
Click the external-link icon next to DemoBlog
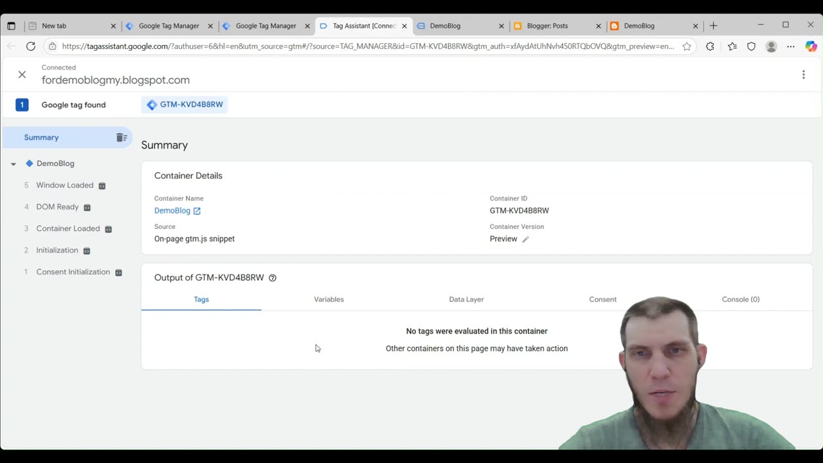197,211
